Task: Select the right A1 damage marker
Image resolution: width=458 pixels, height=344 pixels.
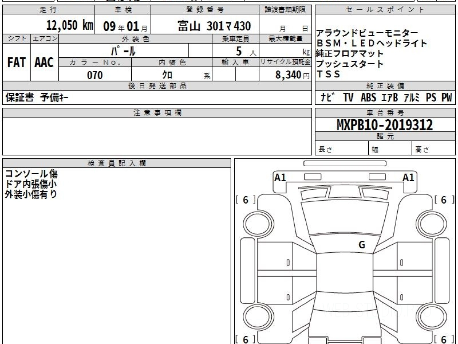Action: coord(408,177)
